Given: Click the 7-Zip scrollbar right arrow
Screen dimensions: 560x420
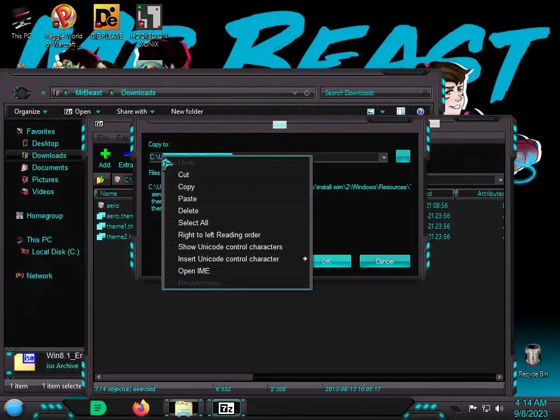Looking at the screenshot, I should [x=499, y=377].
